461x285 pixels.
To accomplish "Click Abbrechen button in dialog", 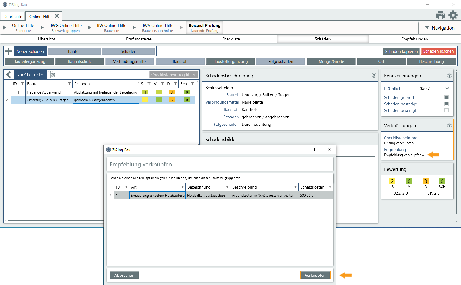I will pos(124,275).
